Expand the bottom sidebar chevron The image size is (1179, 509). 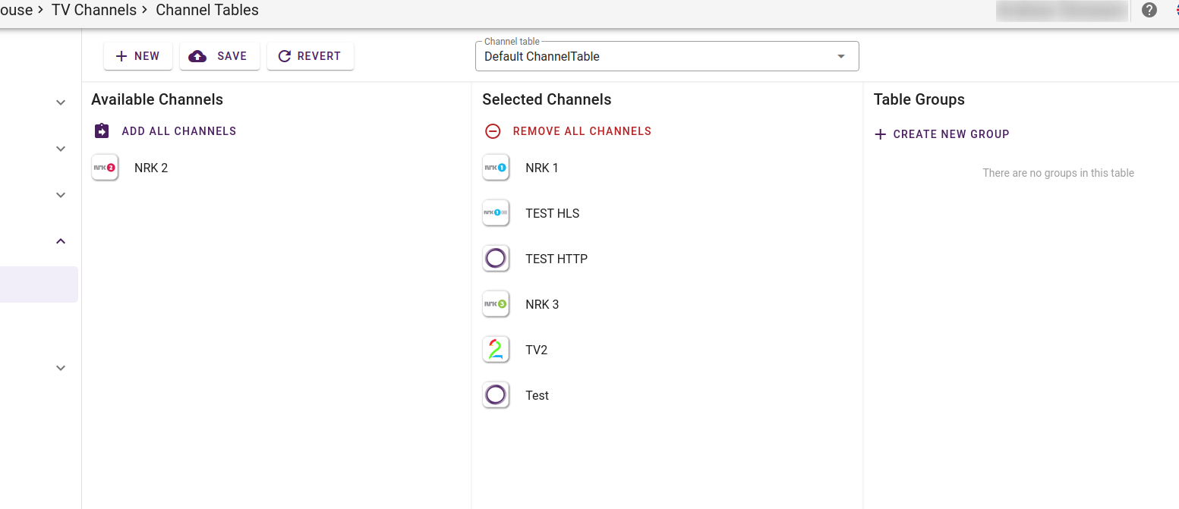pos(60,367)
